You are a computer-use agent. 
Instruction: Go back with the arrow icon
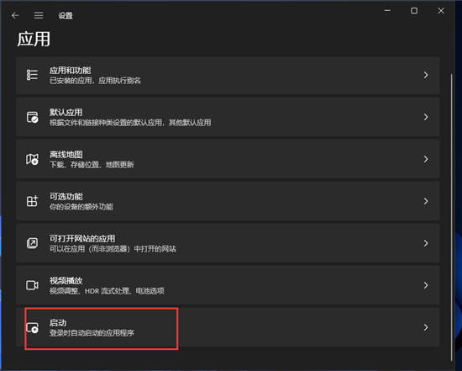coord(15,15)
